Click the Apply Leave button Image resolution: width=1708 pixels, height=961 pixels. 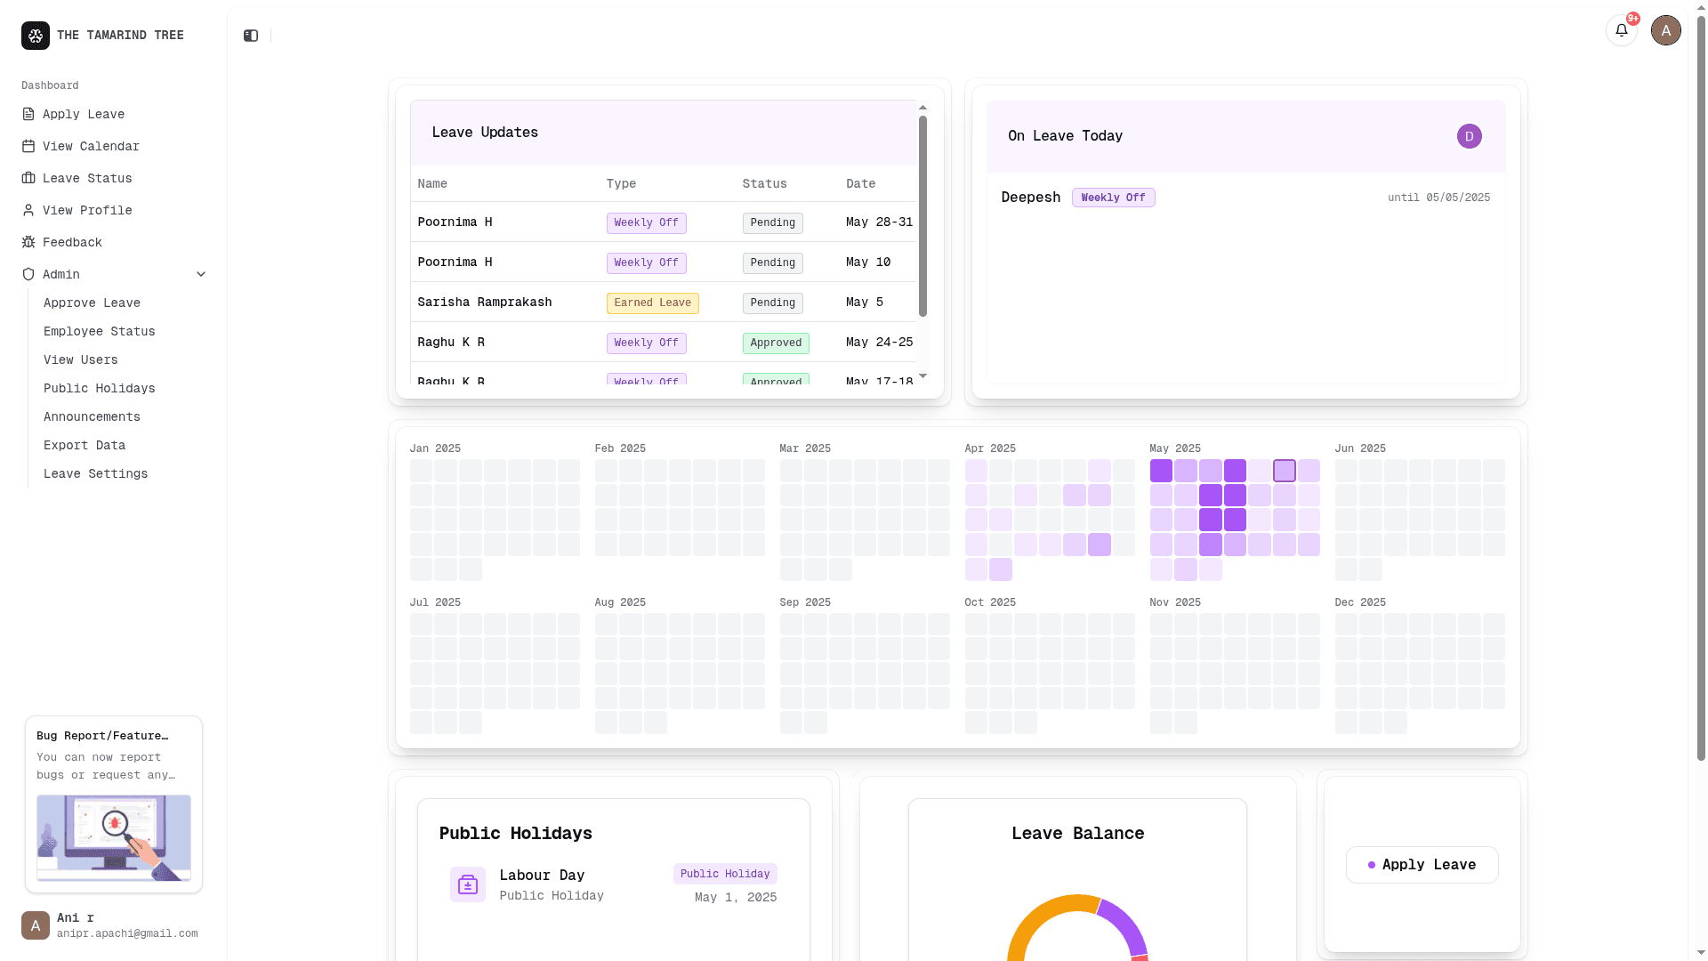pyautogui.click(x=1421, y=864)
